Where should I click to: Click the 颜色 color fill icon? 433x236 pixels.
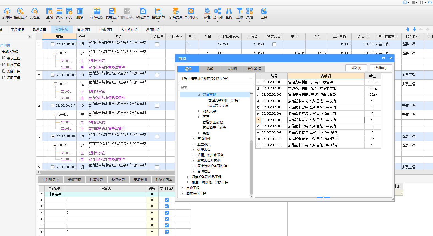pos(207,11)
